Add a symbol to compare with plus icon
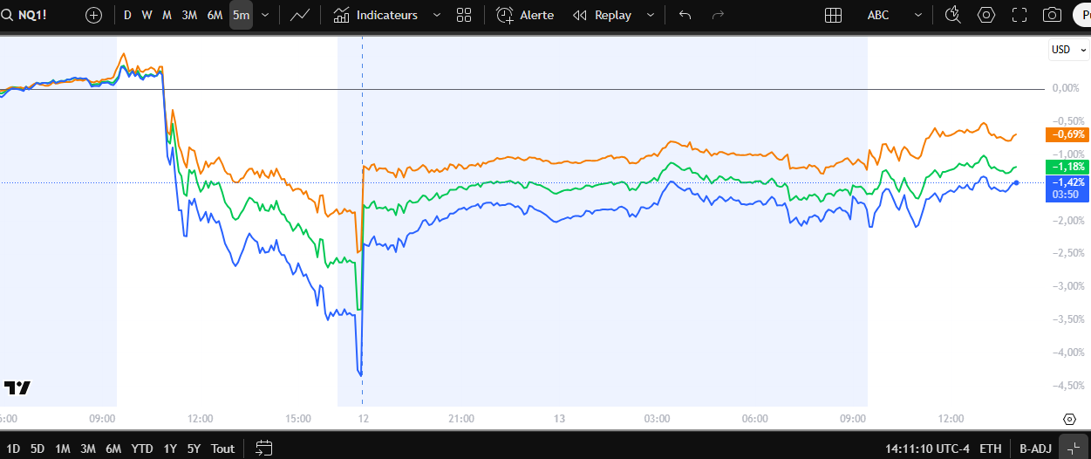 (x=94, y=15)
